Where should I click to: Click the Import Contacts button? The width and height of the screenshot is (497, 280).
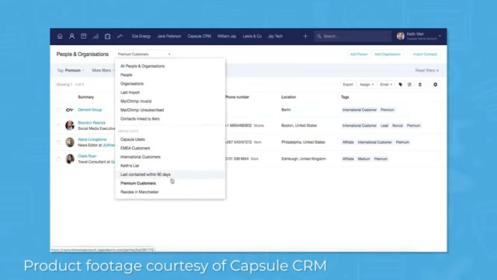click(425, 54)
